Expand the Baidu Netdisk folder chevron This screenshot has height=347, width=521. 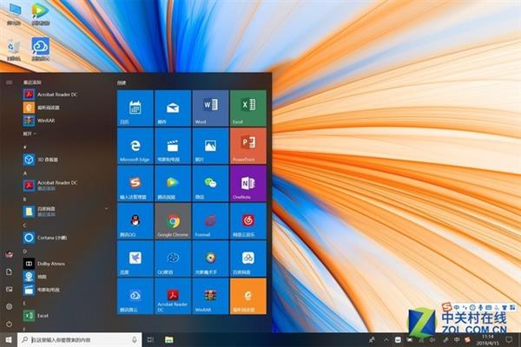106,209
